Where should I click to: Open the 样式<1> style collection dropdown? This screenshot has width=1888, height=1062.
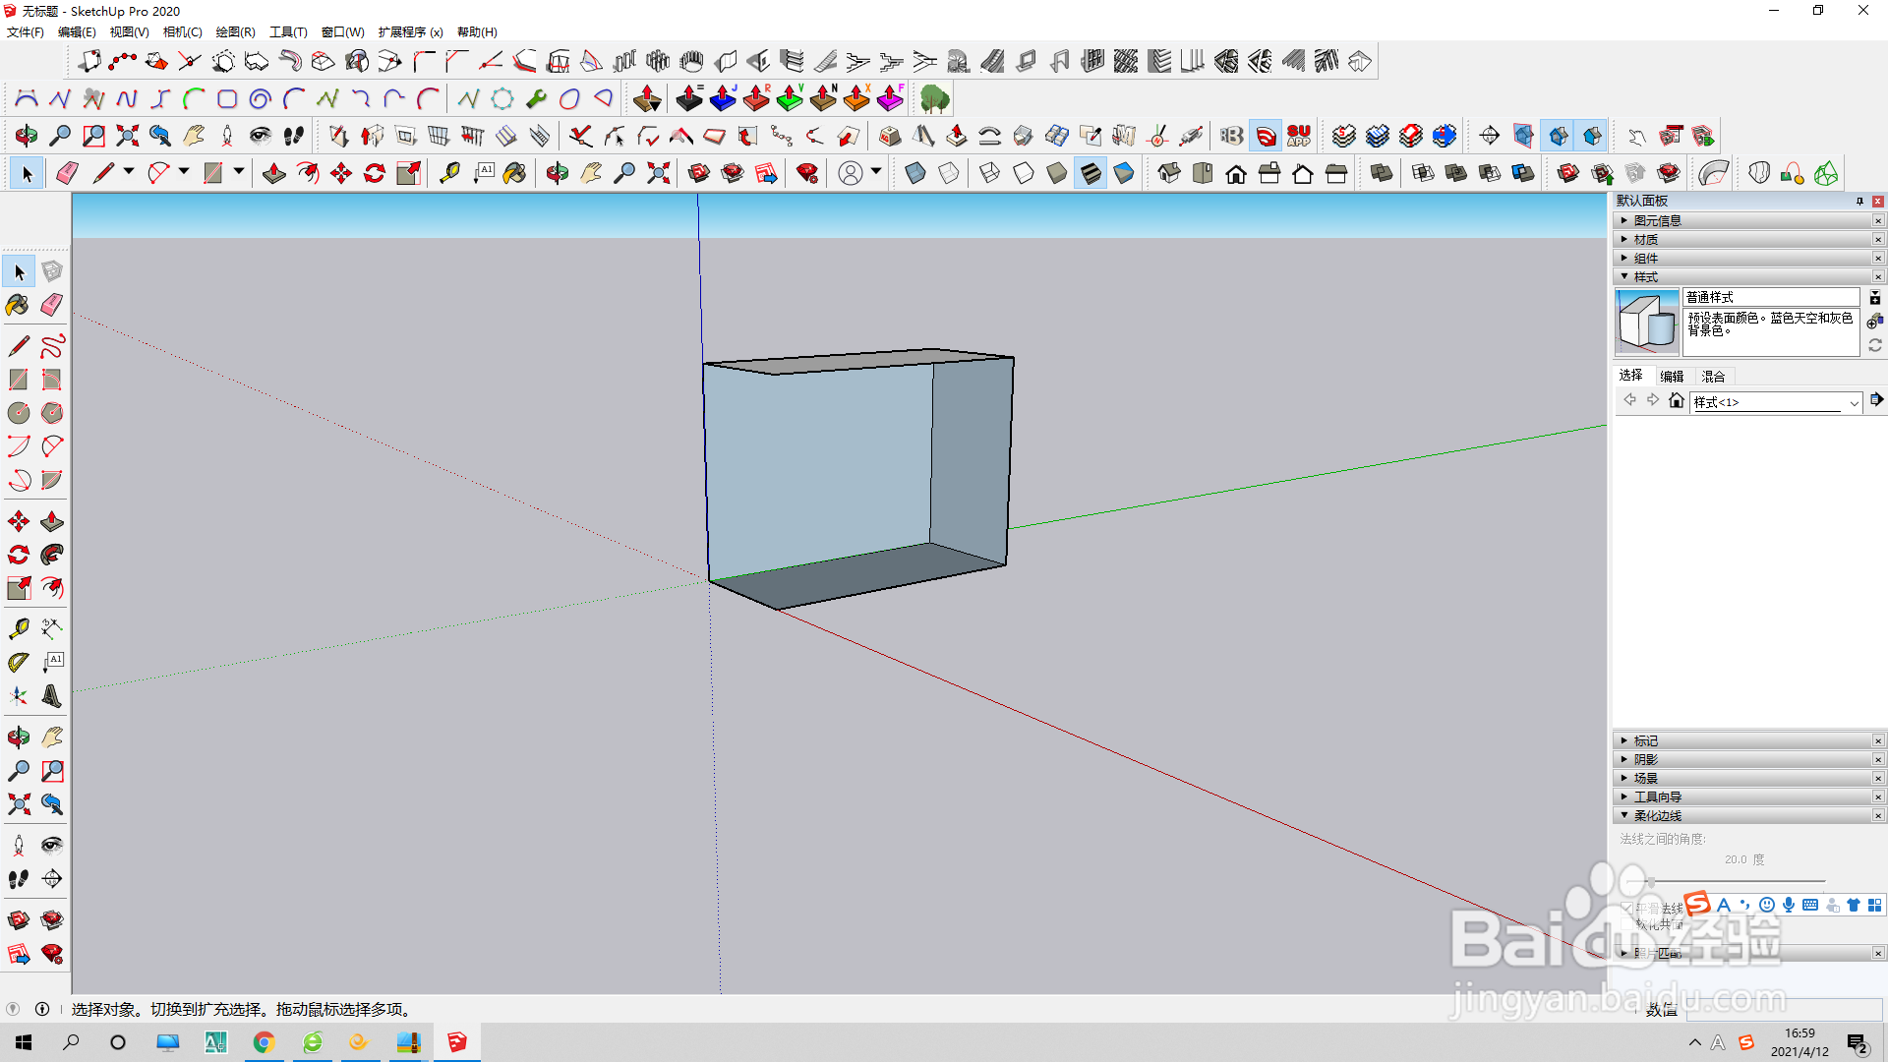pos(1854,402)
